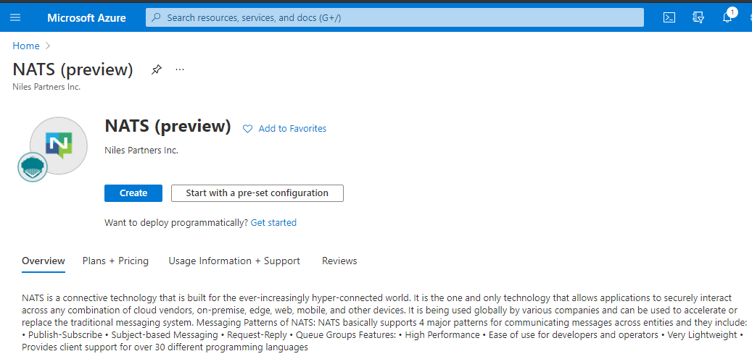Launch Cloud Shell from the top bar

point(670,17)
